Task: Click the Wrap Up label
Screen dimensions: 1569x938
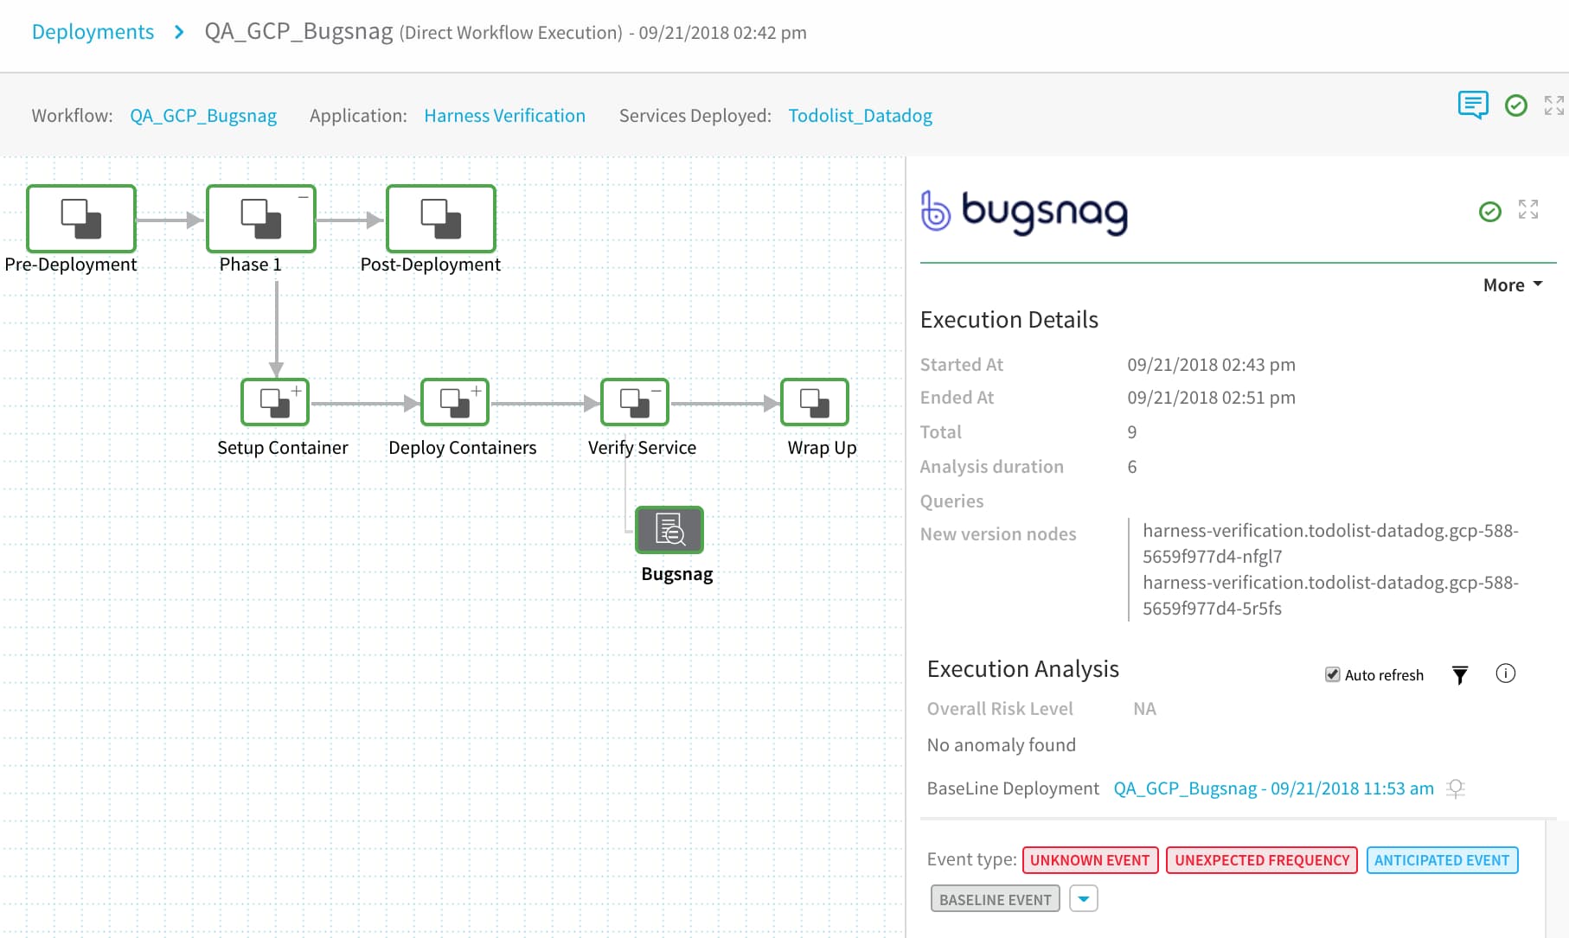Action: point(822,448)
